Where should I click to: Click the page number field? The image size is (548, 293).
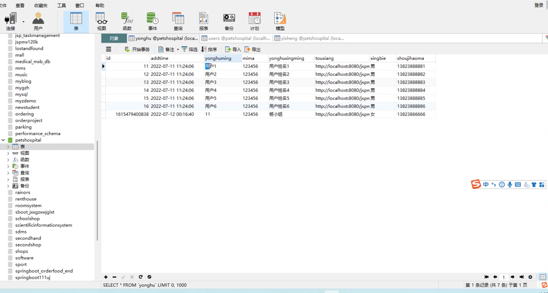504,277
